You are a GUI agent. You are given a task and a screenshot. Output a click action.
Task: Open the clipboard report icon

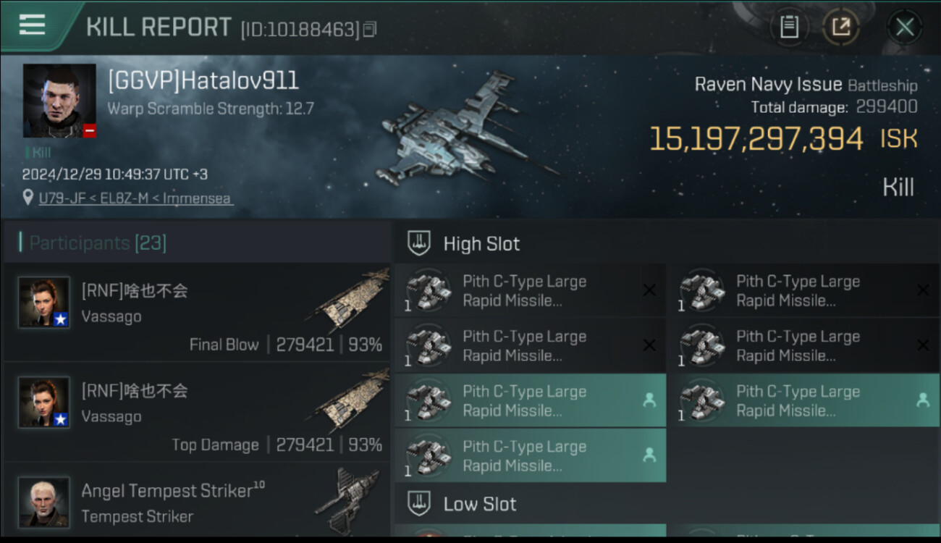789,28
